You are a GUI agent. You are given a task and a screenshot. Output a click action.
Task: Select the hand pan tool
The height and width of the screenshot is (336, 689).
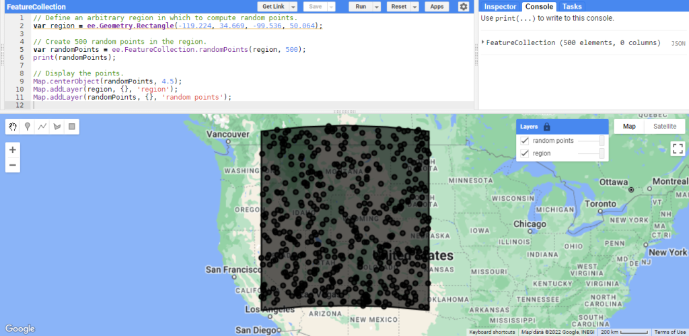tap(13, 126)
